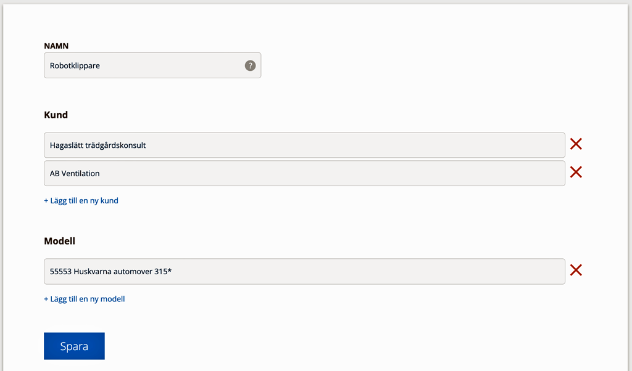
Task: Select the Hagaslätt trädgårdskonsult customer field
Action: click(x=304, y=145)
